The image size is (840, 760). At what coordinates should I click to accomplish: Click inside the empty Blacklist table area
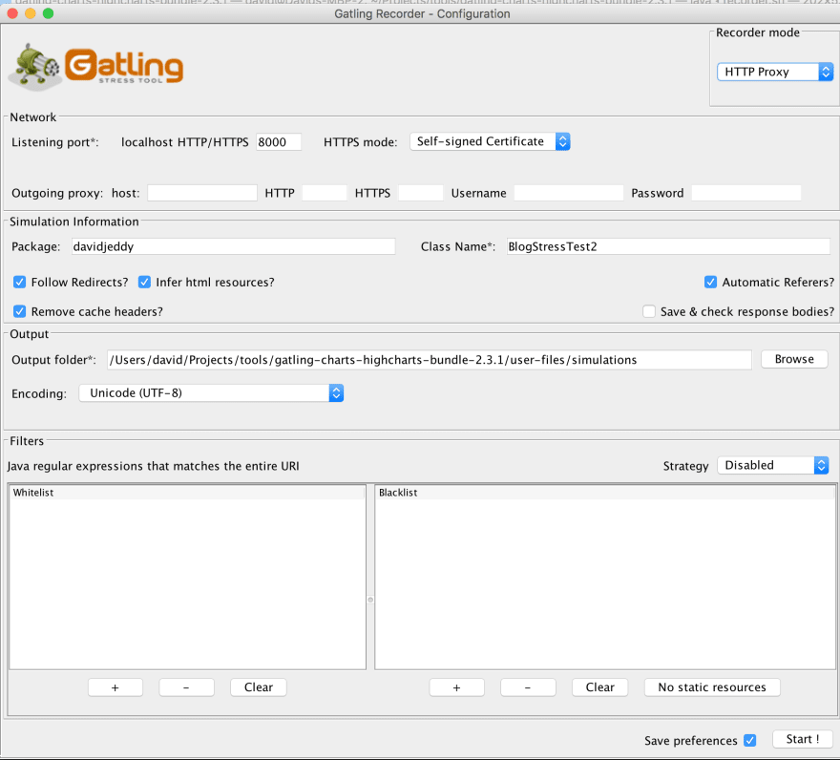(x=605, y=584)
